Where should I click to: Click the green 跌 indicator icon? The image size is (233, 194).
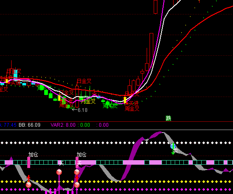[x=169, y=118]
